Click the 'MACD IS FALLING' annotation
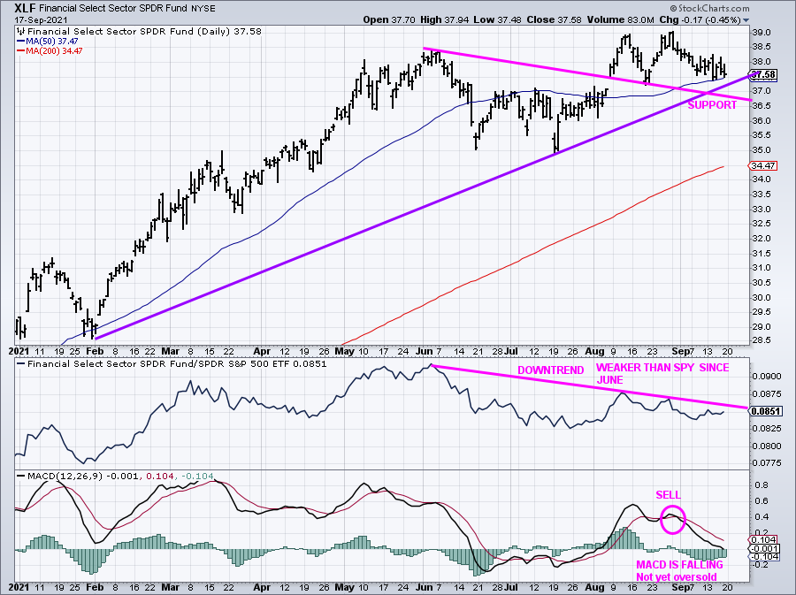 click(679, 565)
